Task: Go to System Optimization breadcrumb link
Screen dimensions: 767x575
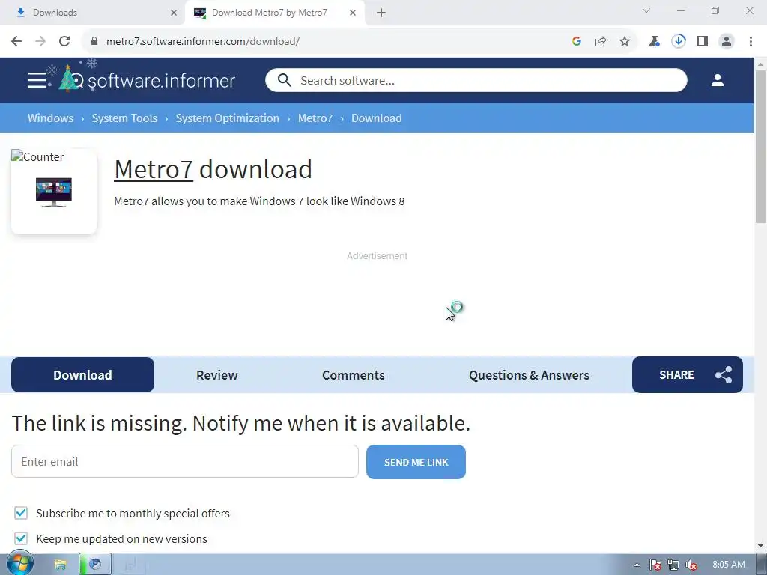Action: tap(227, 118)
